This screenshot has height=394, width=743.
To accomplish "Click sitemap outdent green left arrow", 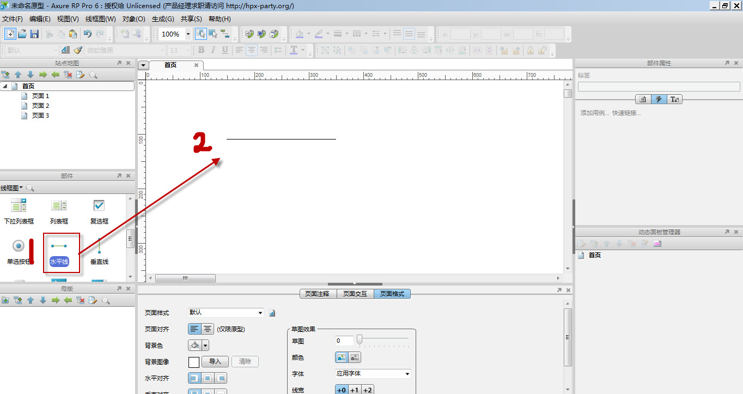I will tap(56, 75).
